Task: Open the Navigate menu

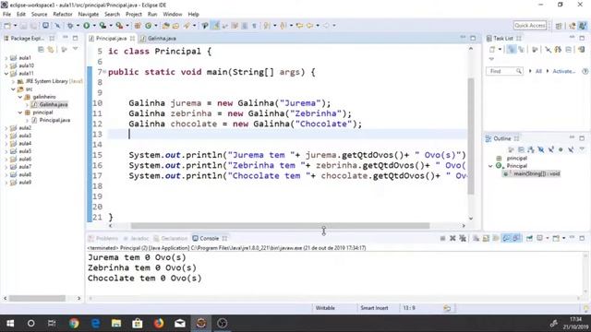Action: coord(89,14)
